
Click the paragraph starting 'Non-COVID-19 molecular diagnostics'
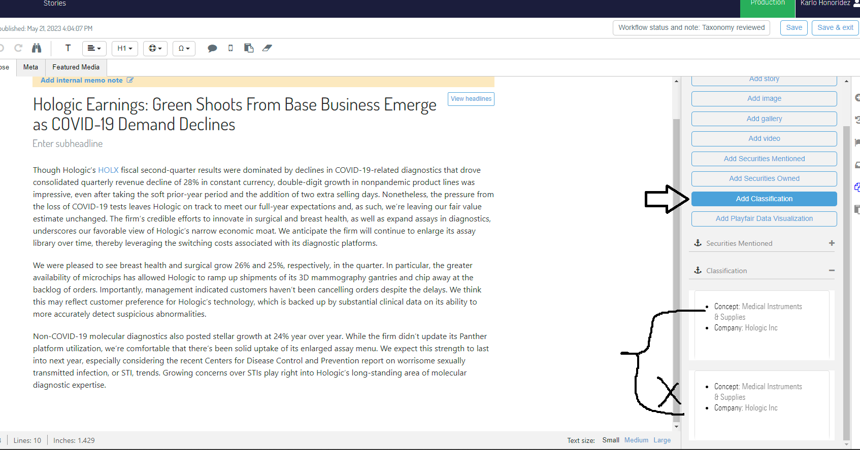click(261, 361)
